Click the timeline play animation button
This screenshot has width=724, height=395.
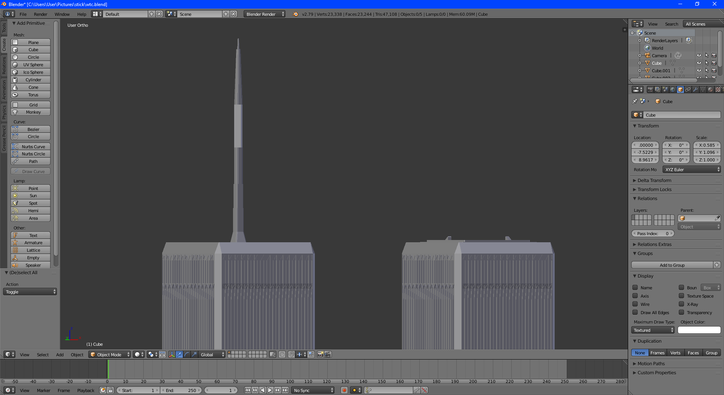click(x=270, y=390)
